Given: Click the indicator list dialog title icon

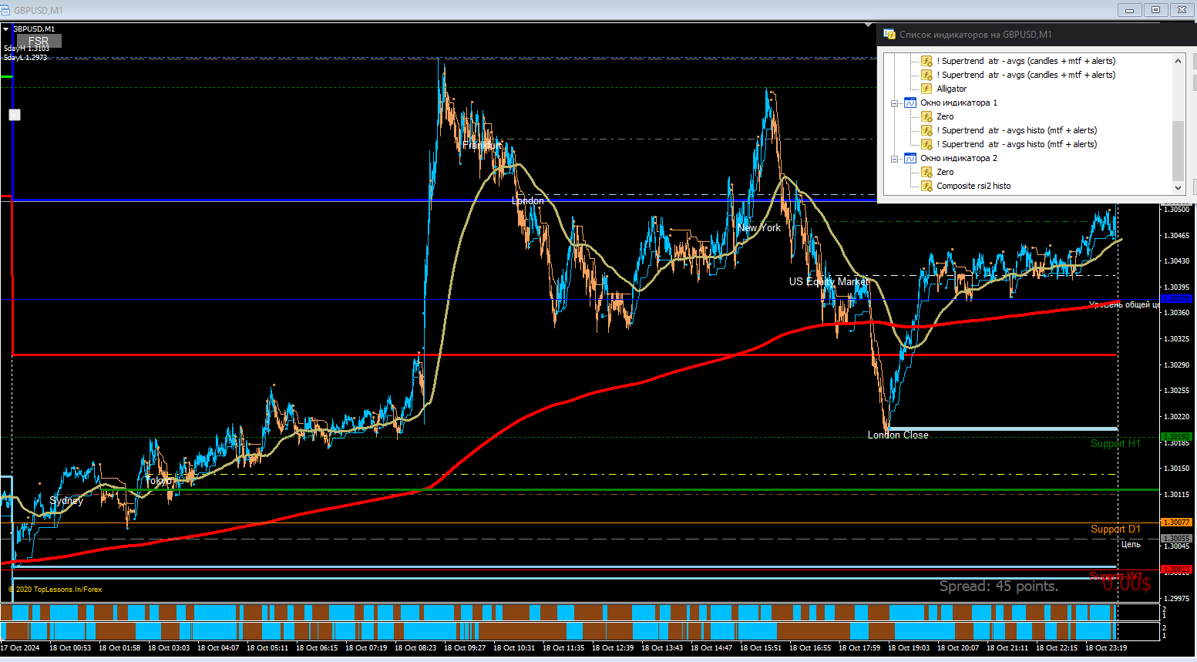Looking at the screenshot, I should (889, 34).
